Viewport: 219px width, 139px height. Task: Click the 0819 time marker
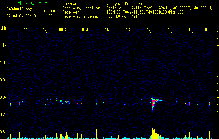[188, 30]
